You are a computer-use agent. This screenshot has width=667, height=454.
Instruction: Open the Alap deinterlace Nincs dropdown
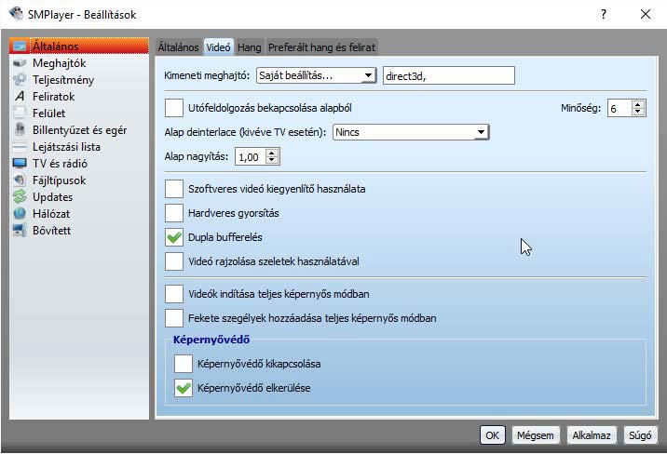(411, 132)
